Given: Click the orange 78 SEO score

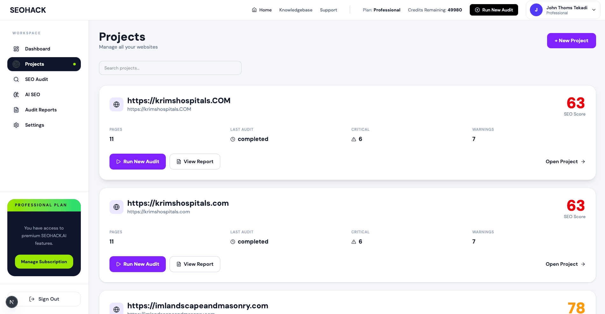Looking at the screenshot, I should [576, 308].
